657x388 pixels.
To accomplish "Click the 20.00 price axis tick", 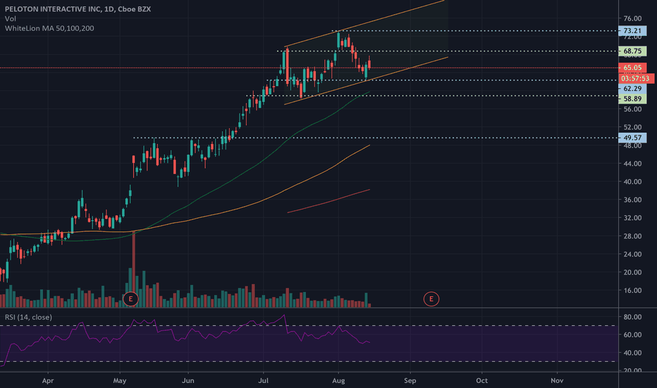I will [x=632, y=272].
